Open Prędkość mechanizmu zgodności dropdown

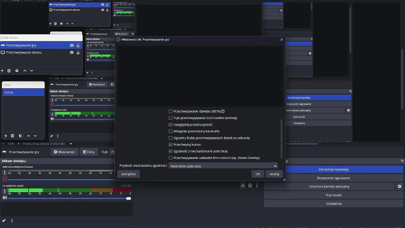tap(223, 166)
